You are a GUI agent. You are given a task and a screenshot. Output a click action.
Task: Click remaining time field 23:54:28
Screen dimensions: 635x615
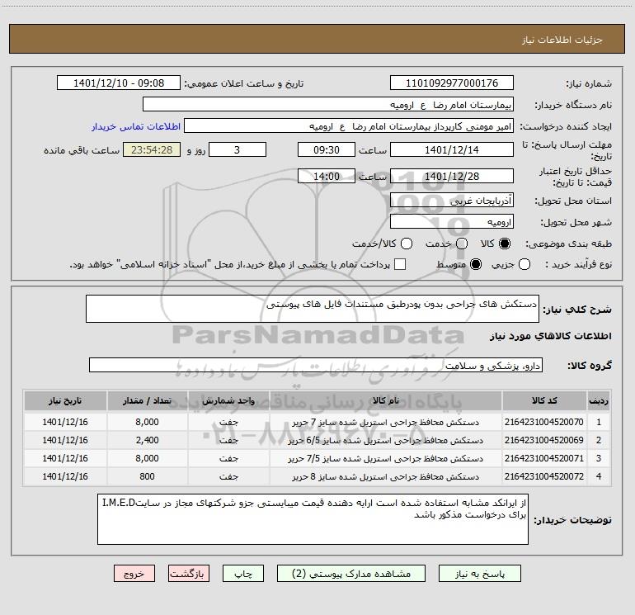152,149
